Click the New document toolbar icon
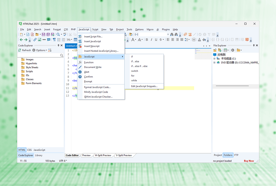 [21, 34]
